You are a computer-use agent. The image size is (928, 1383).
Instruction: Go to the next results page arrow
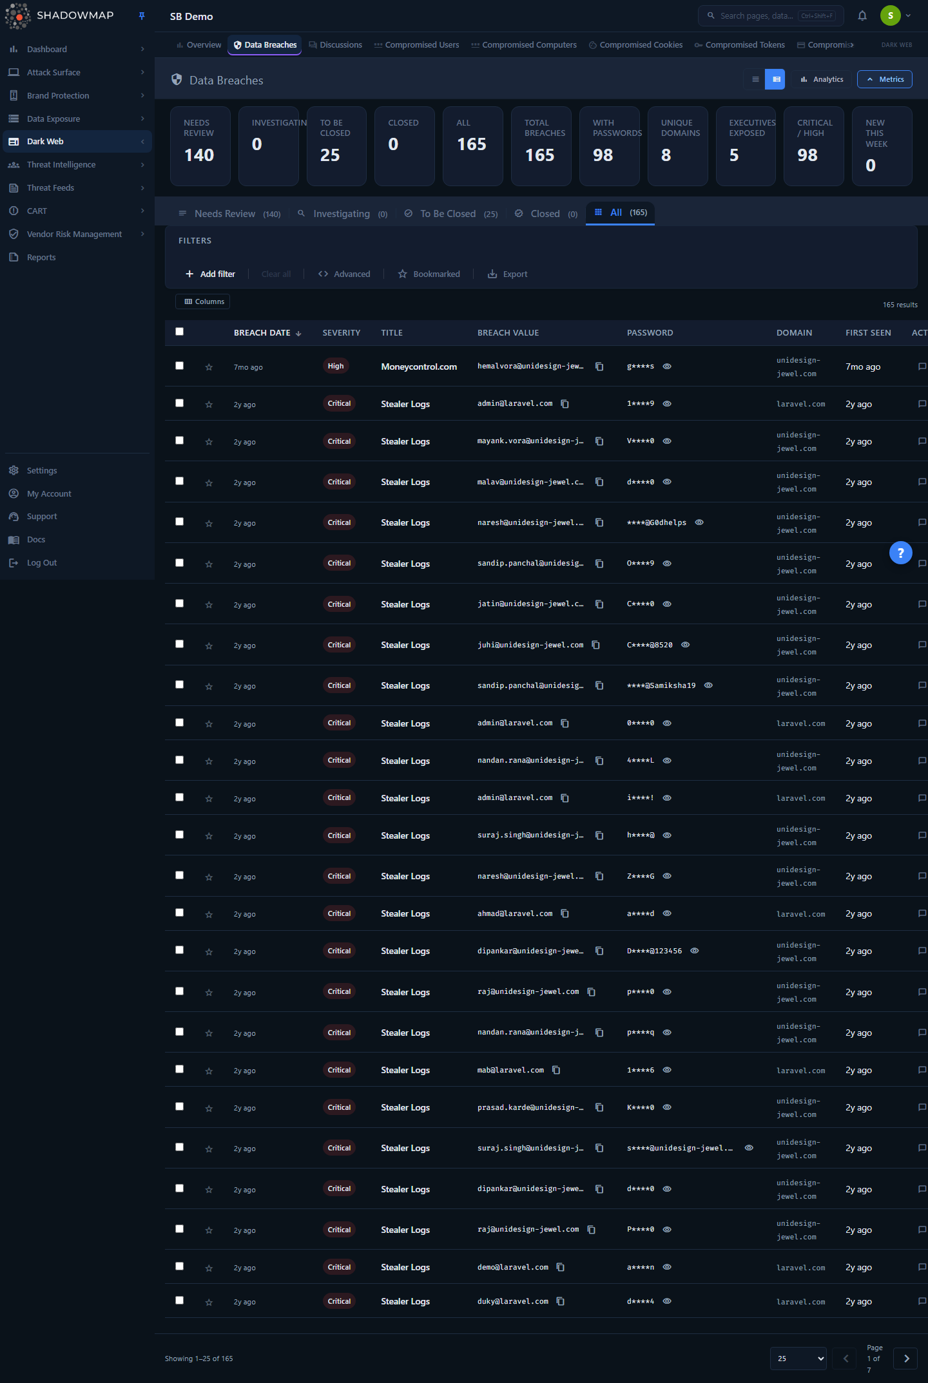pyautogui.click(x=907, y=1359)
